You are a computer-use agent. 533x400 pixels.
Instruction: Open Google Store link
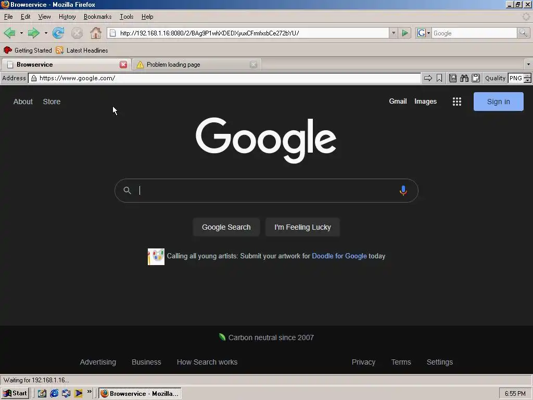pos(52,102)
